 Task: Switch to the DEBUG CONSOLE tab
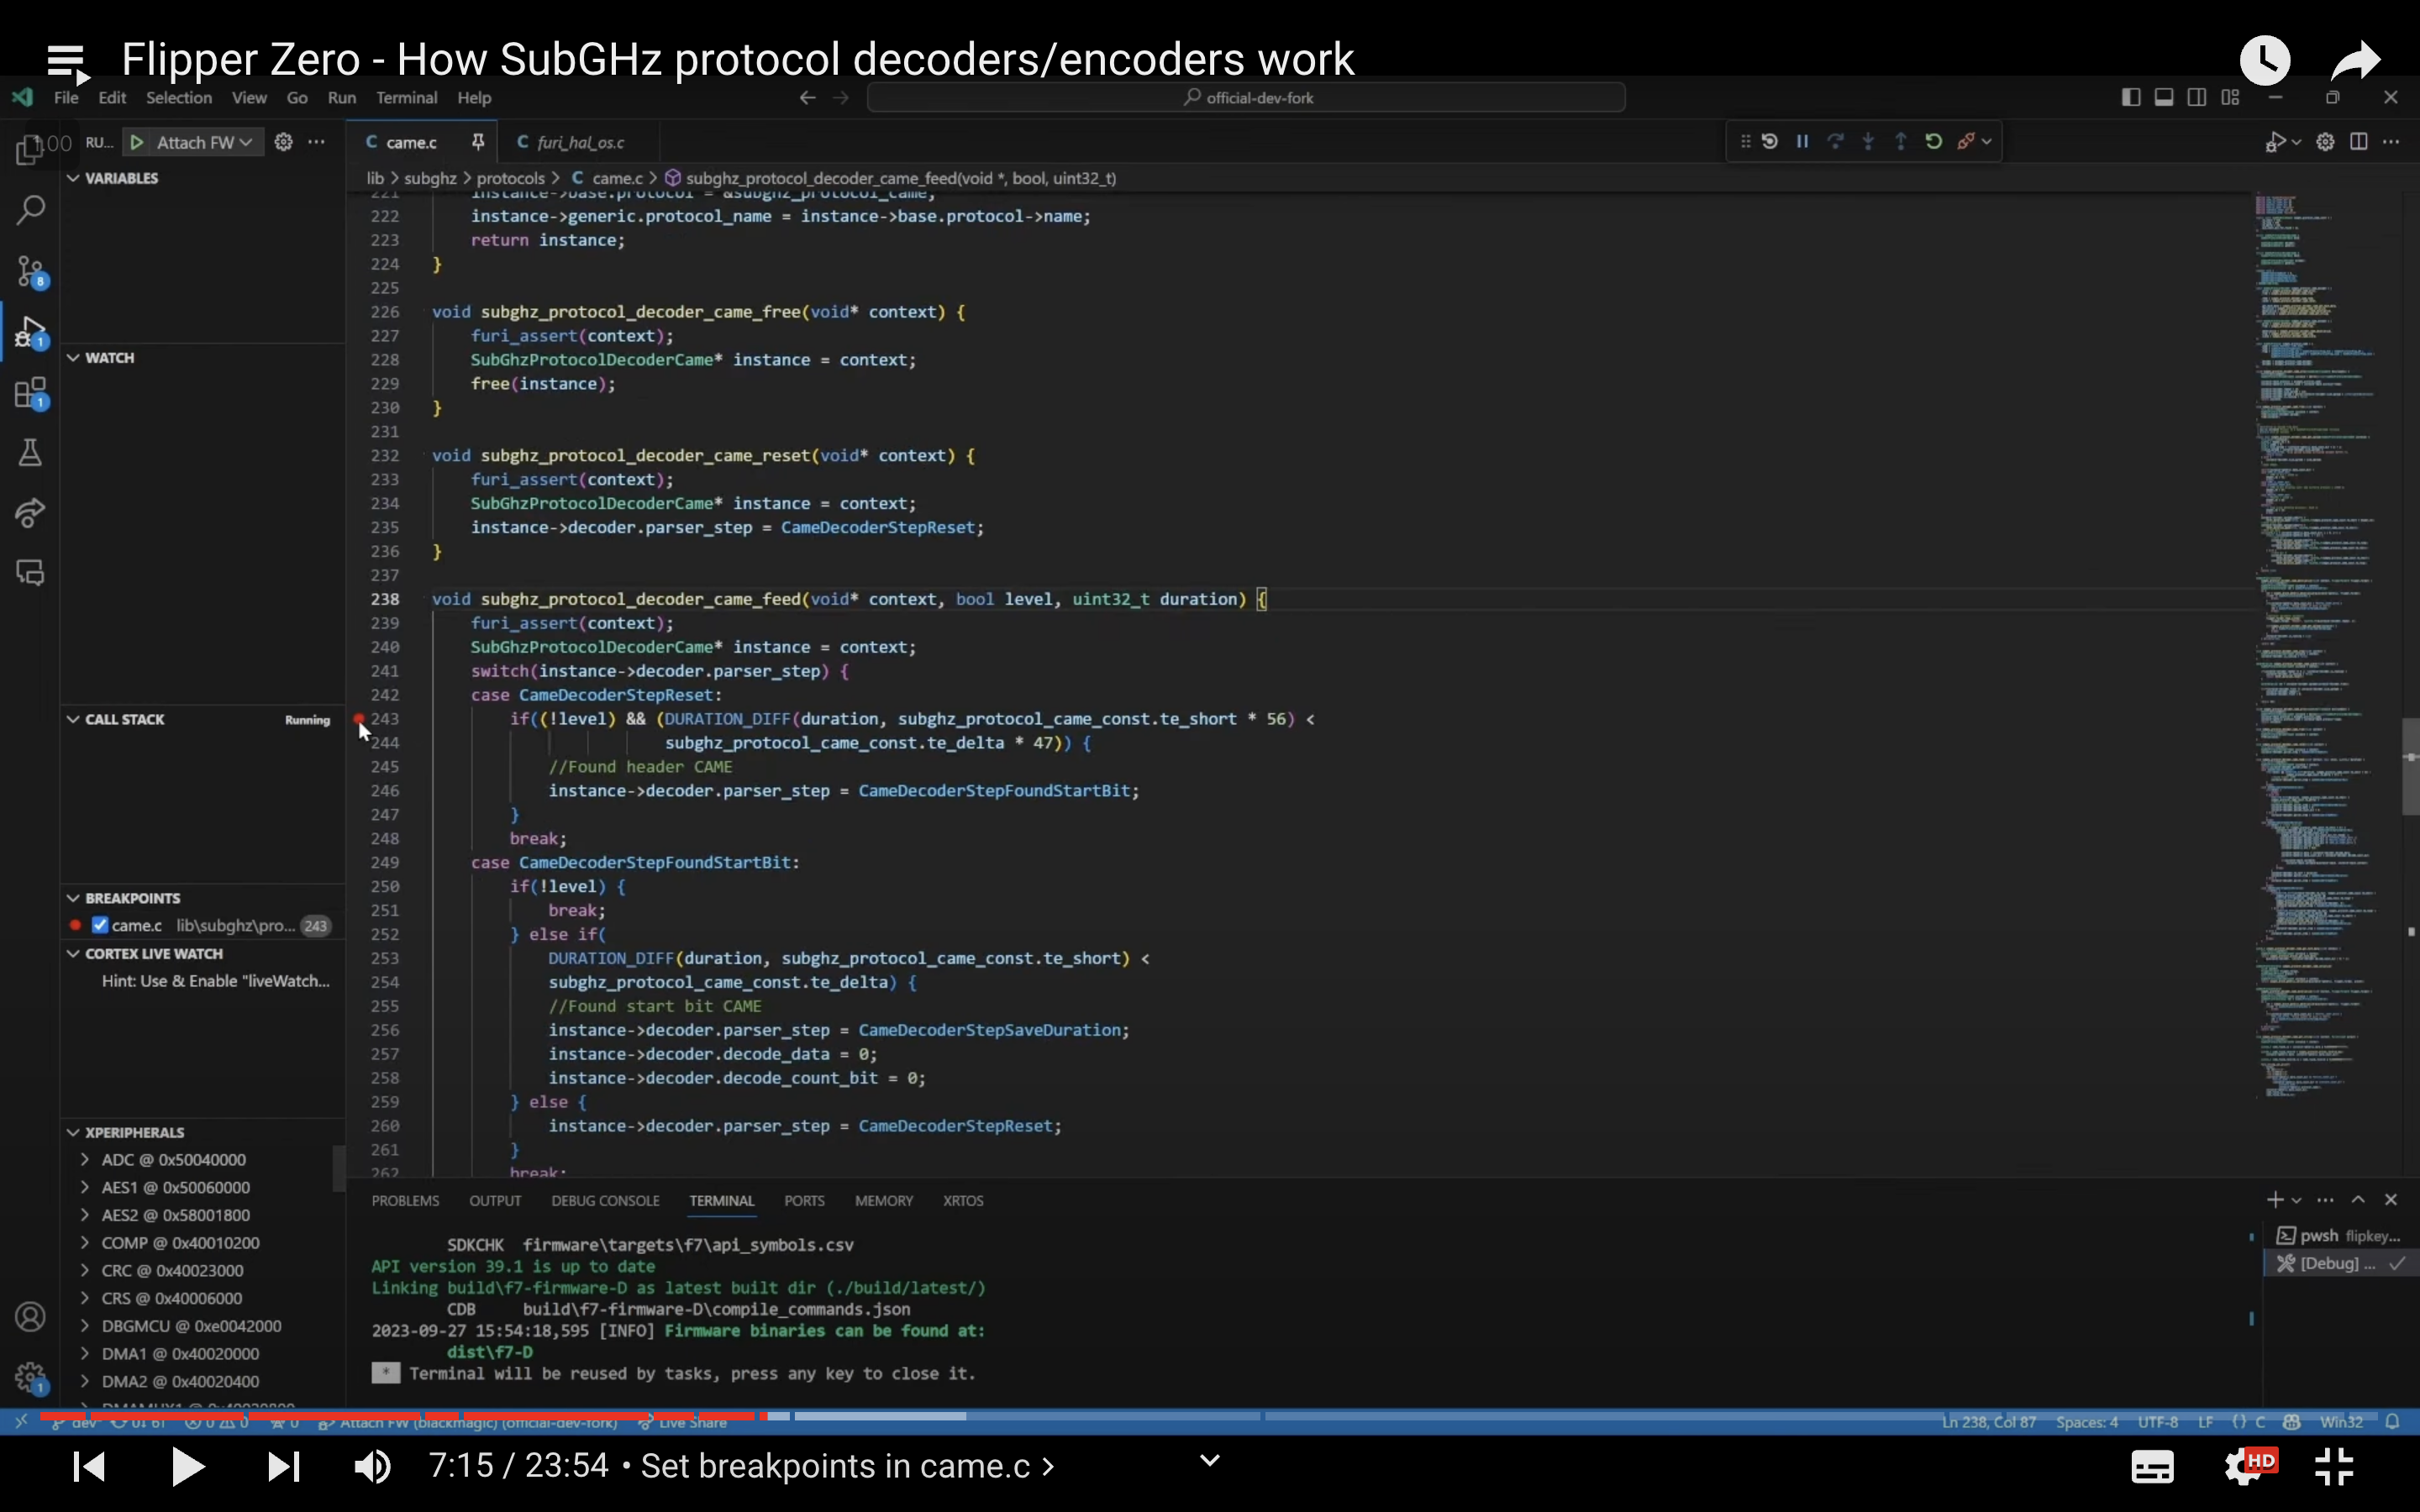click(x=606, y=1200)
